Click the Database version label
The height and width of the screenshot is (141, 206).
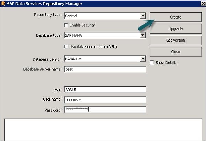coord(48,59)
